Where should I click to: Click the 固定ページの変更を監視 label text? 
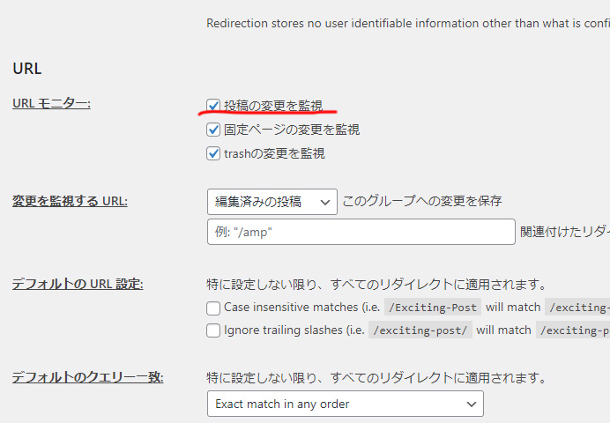tap(292, 130)
